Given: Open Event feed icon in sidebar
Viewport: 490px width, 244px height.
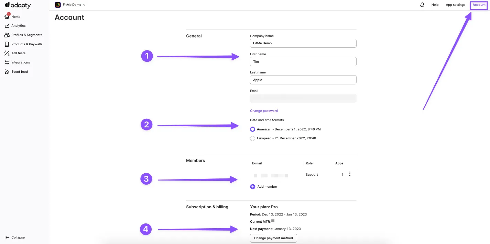Looking at the screenshot, I should [x=7, y=72].
